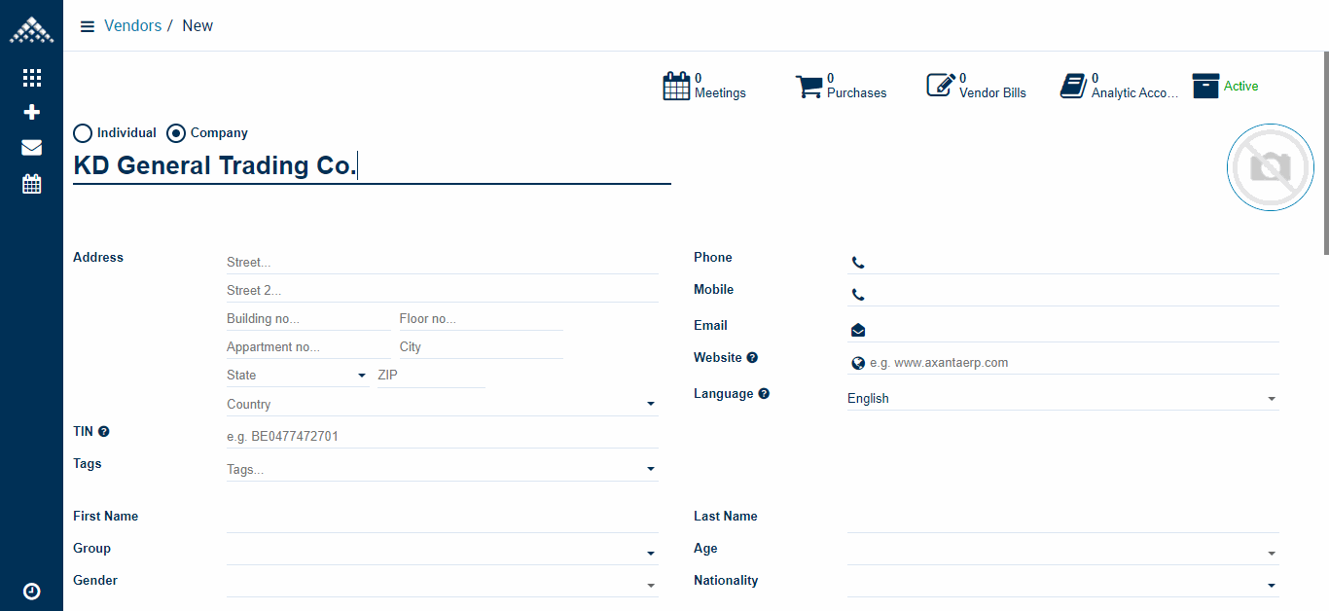Open messages envelope icon in sidebar
Image resolution: width=1329 pixels, height=611 pixels.
click(32, 148)
